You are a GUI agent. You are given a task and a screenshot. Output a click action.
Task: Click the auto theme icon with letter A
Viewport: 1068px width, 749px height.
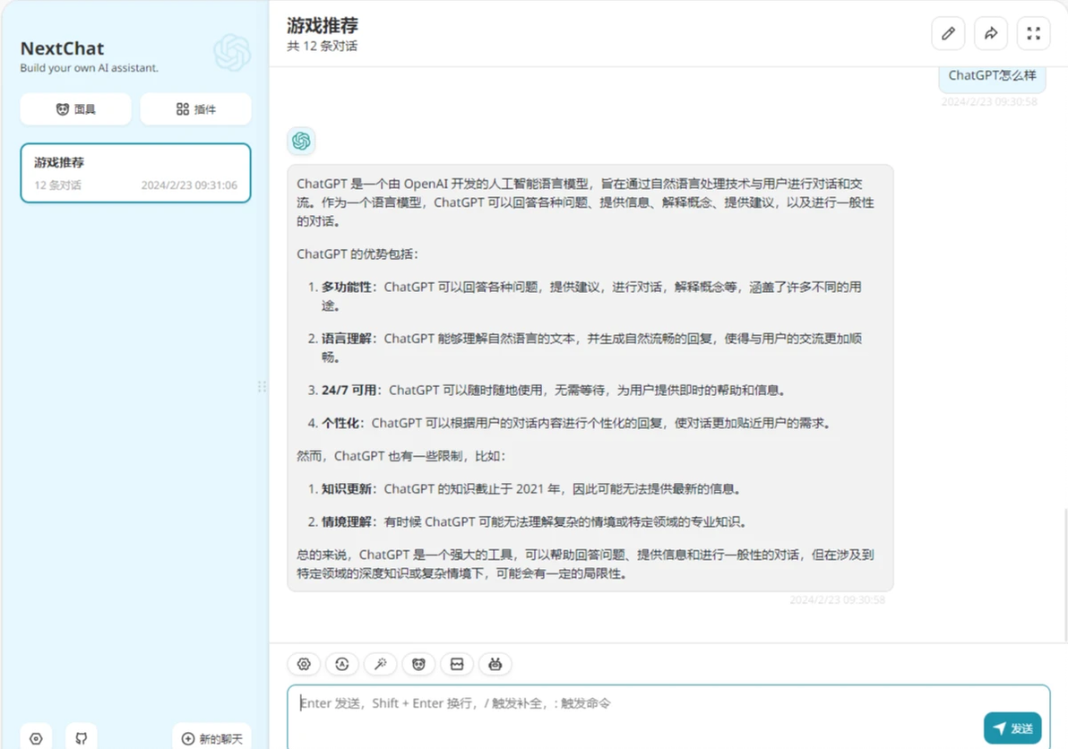pyautogui.click(x=342, y=664)
